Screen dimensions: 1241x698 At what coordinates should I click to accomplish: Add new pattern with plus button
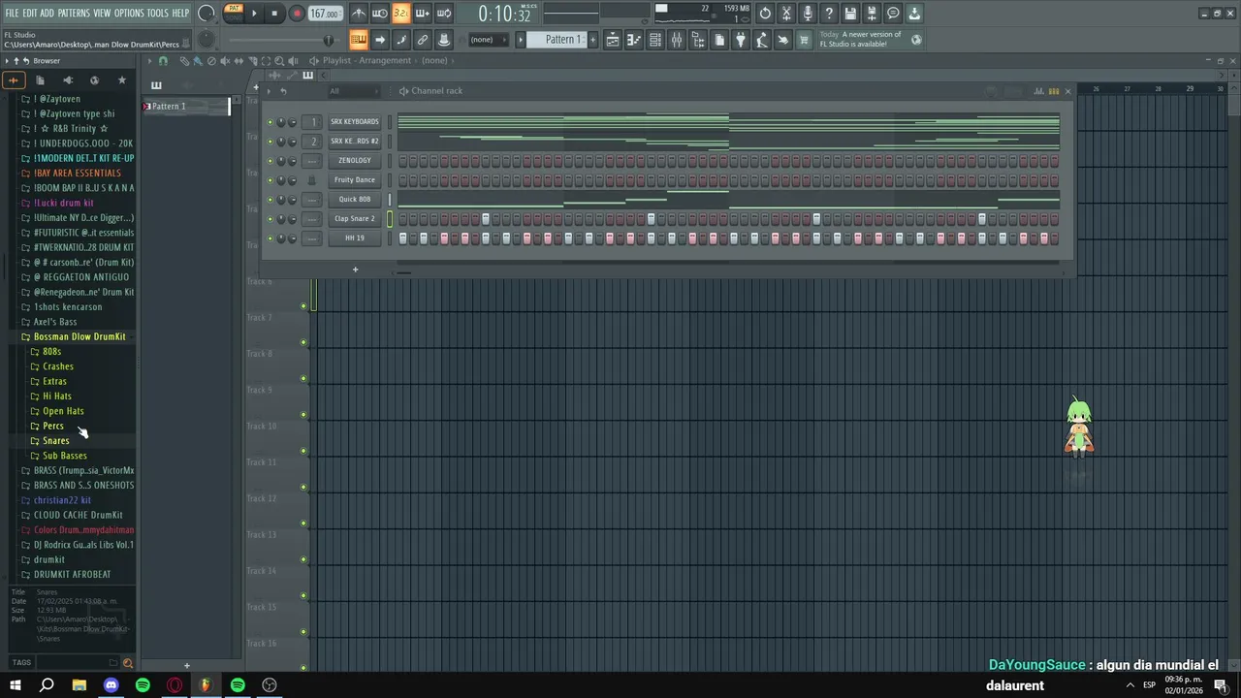click(187, 666)
